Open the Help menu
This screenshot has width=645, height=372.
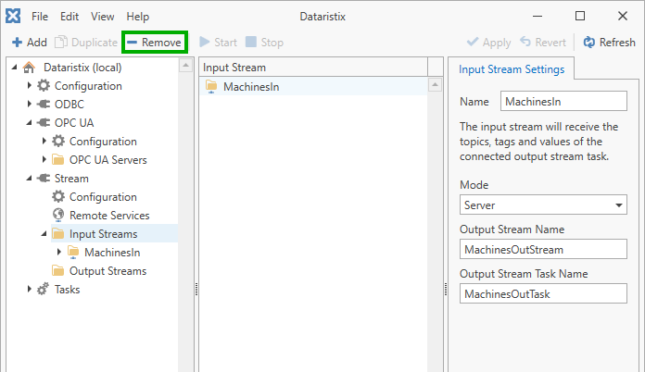pyautogui.click(x=138, y=17)
